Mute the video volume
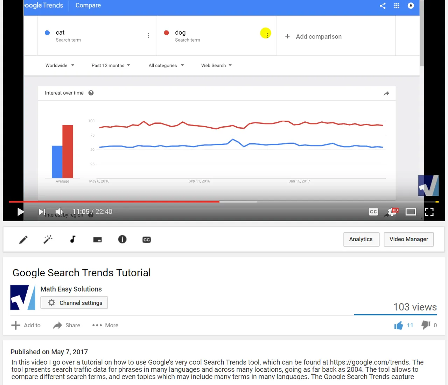448x385 pixels. click(x=59, y=212)
